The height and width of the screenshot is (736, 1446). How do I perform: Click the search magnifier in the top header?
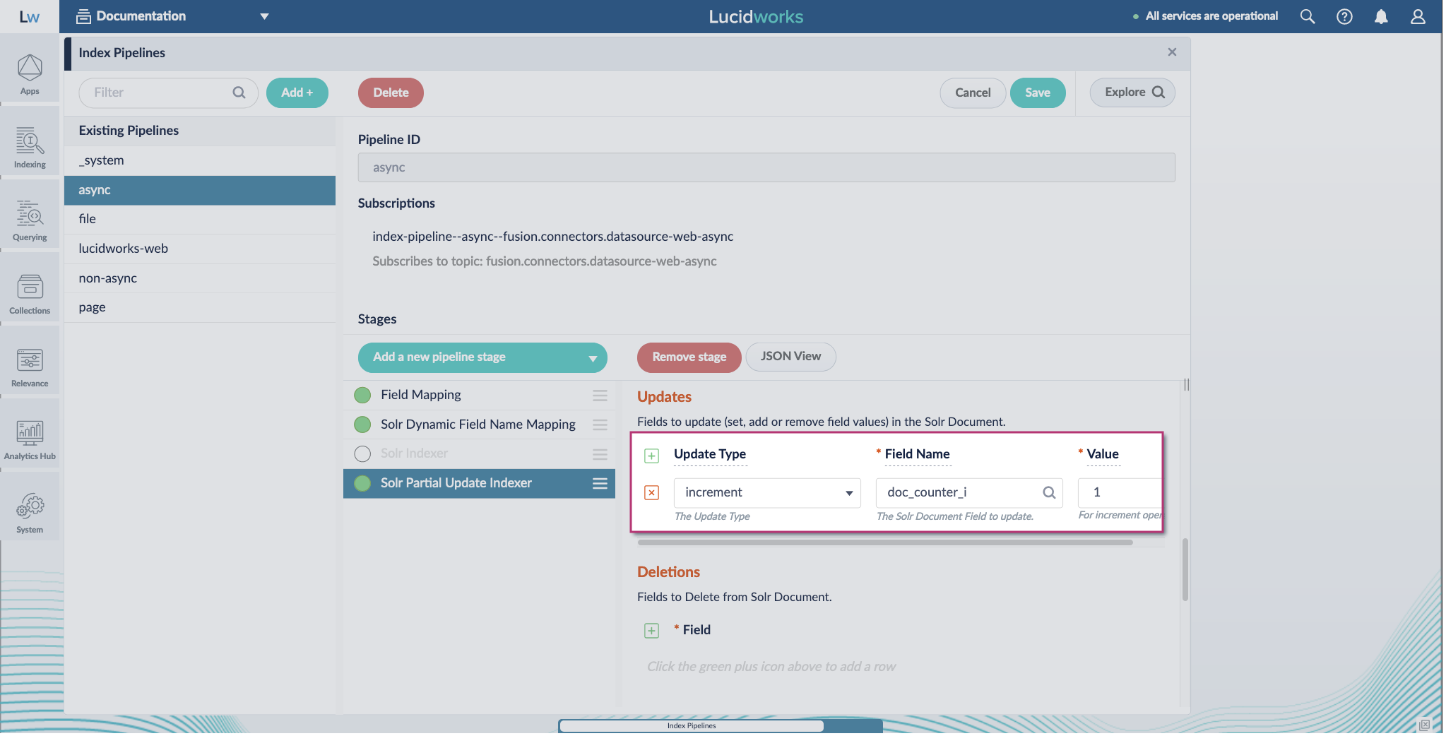click(x=1308, y=16)
